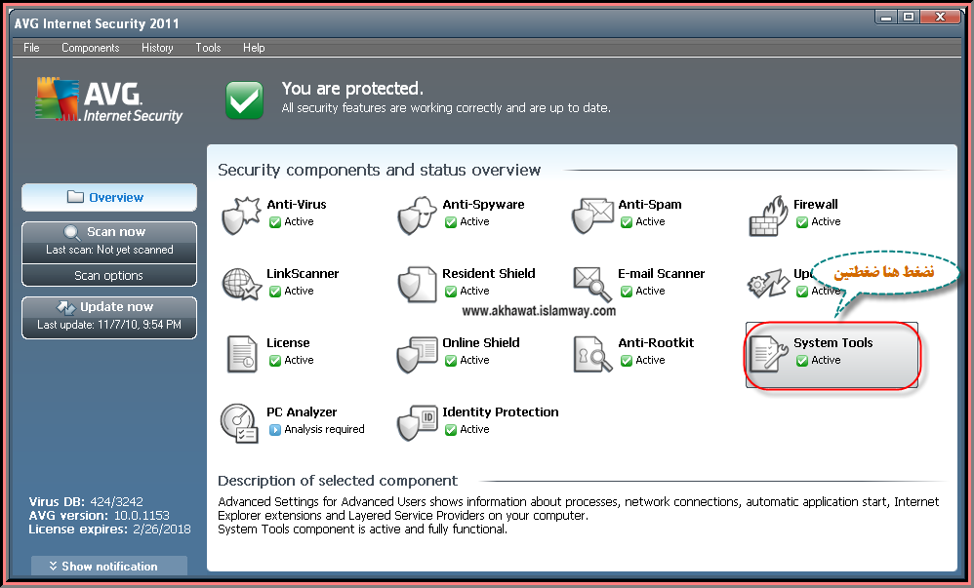Open the File menu
Viewport: 974px width, 588px height.
point(31,48)
